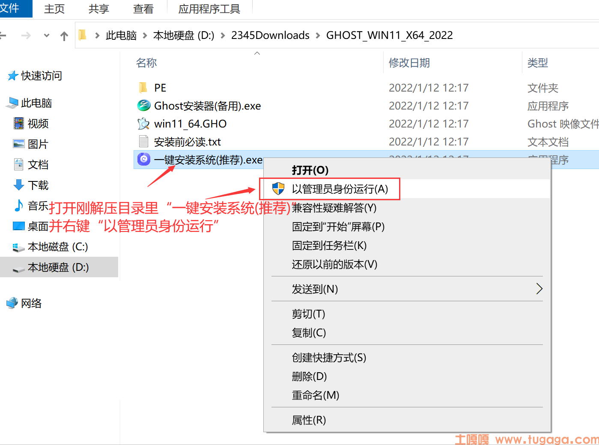Switch to the 共享 ribbon tab
The width and height of the screenshot is (599, 445).
99,9
